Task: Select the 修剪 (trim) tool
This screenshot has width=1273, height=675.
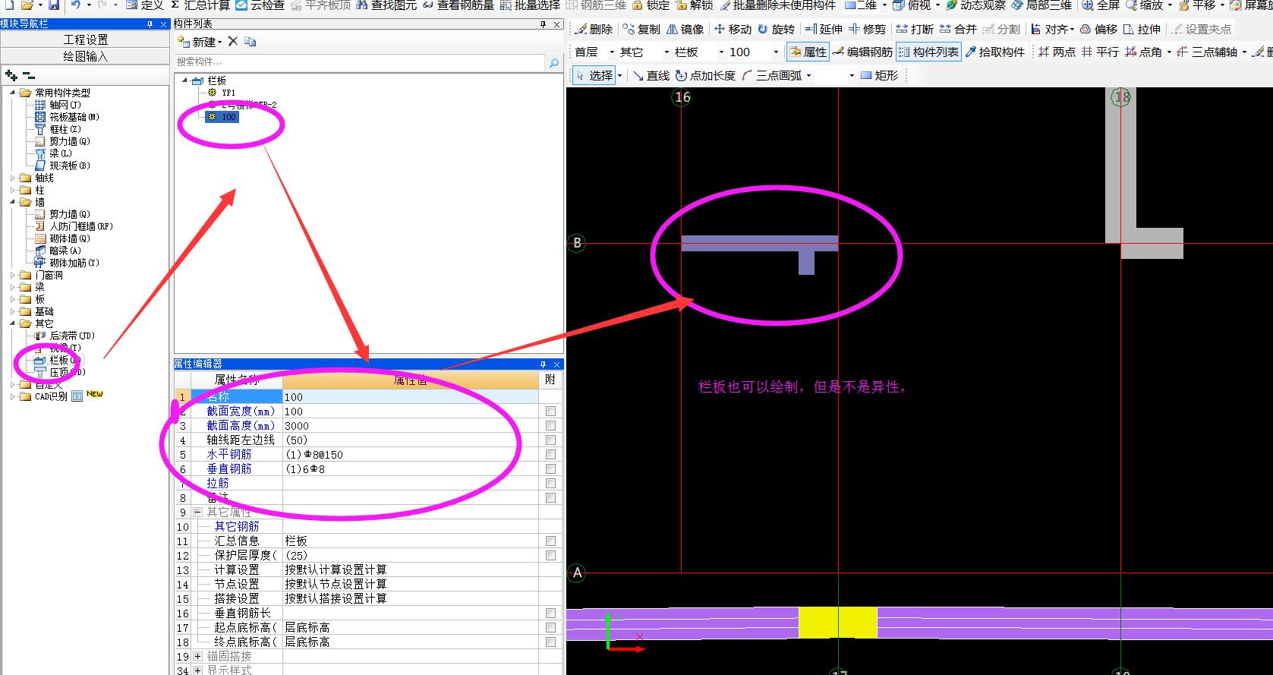Action: point(868,29)
